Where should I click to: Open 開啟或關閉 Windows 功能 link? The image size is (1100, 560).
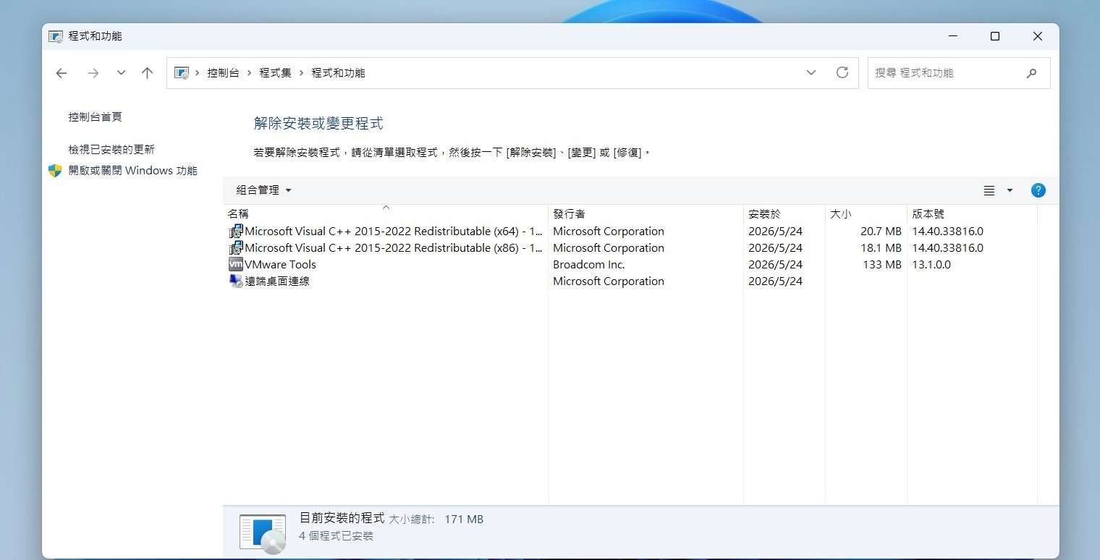132,171
